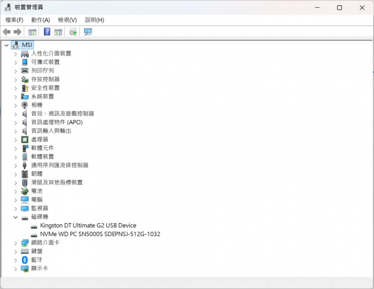
Task: Select the MSI computer root icon
Action: pos(16,45)
